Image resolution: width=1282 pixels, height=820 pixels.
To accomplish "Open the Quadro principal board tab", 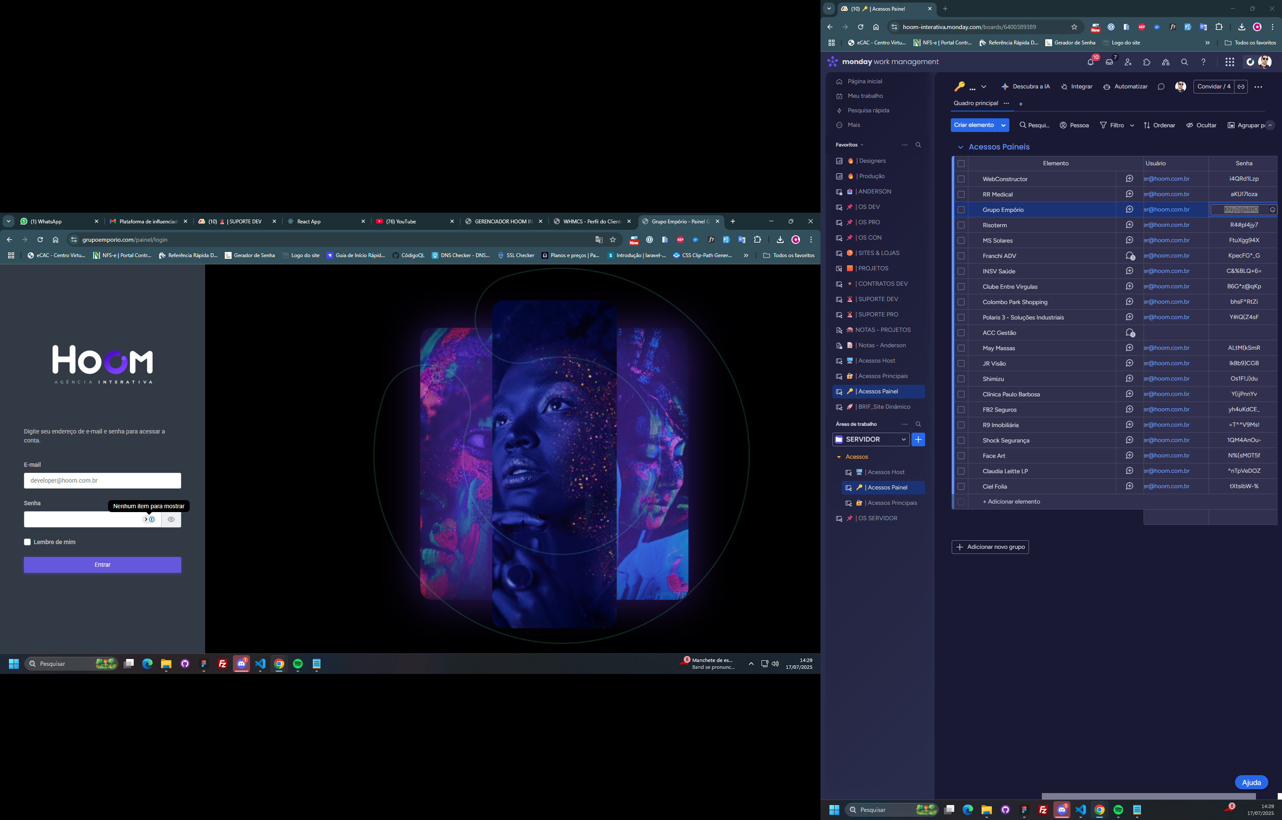I will [x=975, y=103].
